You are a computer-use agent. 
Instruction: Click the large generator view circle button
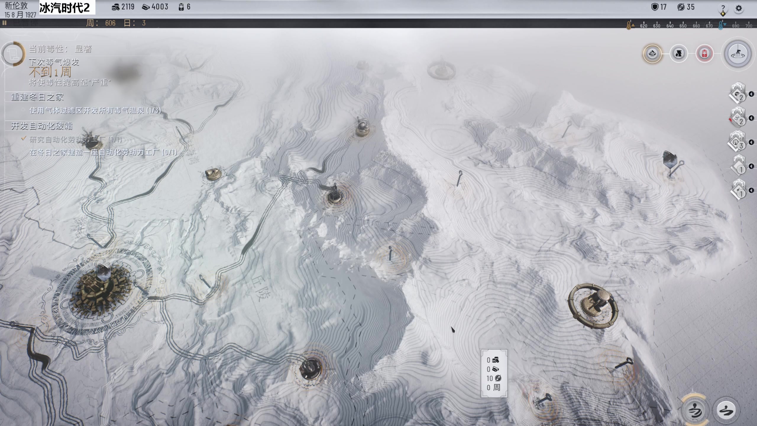coord(737,54)
